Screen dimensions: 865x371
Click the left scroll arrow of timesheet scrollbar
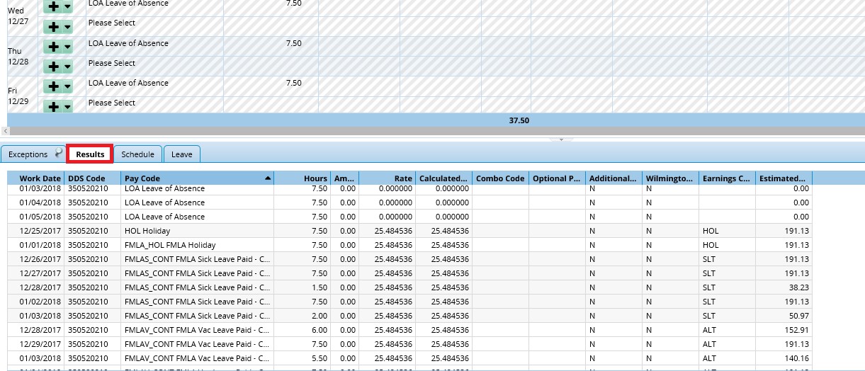coord(4,131)
